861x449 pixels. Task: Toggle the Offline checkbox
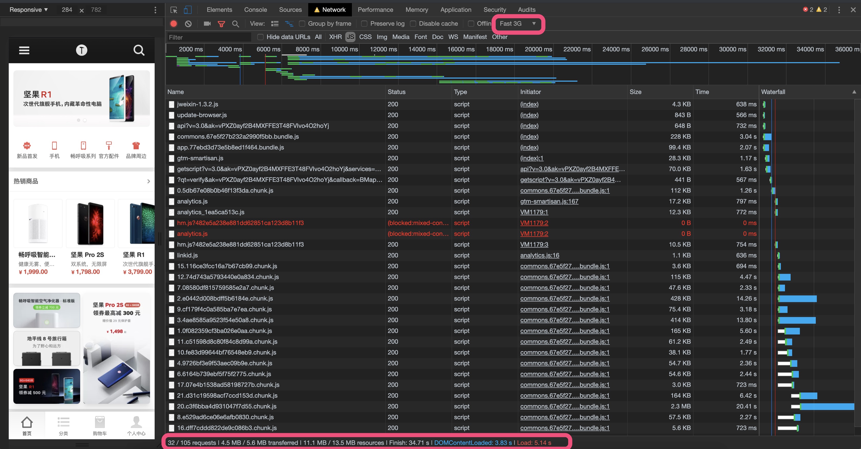point(471,24)
